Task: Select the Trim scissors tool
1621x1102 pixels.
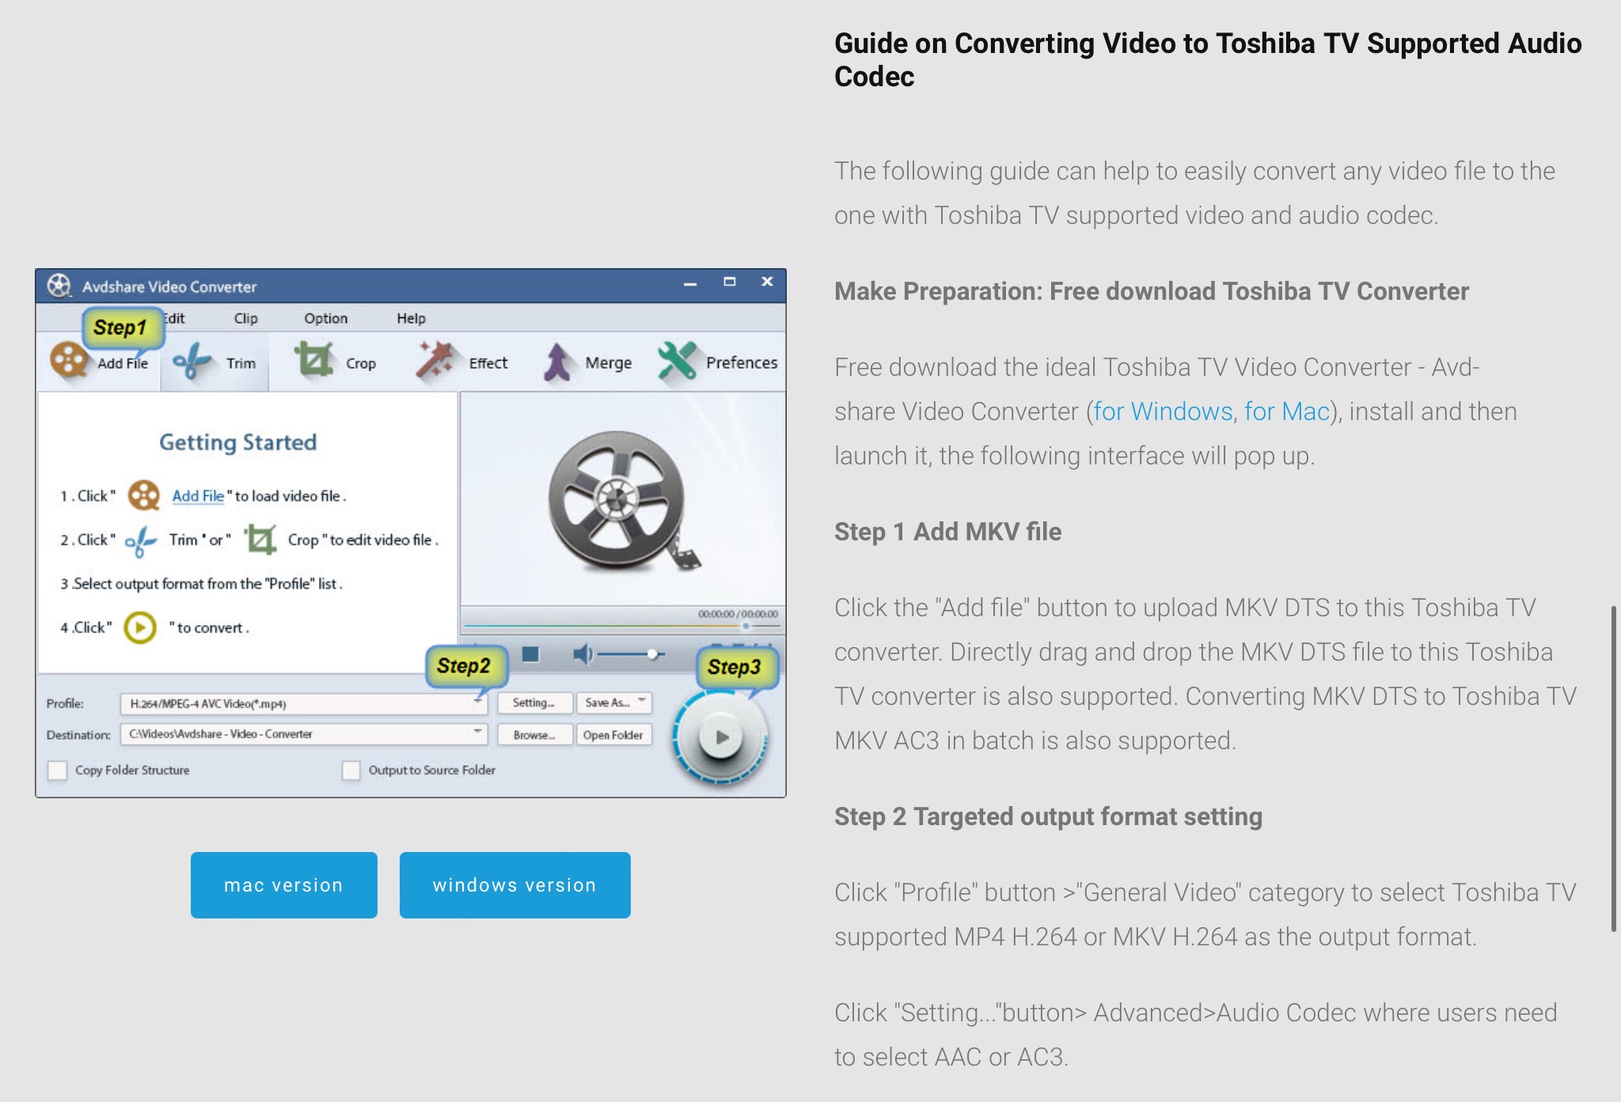Action: (192, 362)
